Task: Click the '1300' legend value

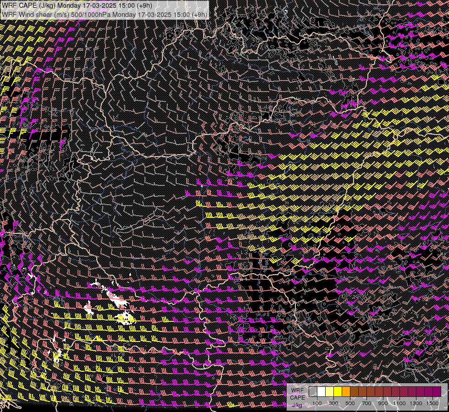Action: point(416,403)
